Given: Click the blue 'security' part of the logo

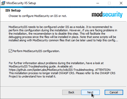Looking at the screenshot, I should [x=113, y=15].
